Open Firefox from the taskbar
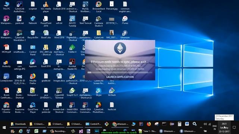This screenshot has height=134, width=239. [149, 124]
